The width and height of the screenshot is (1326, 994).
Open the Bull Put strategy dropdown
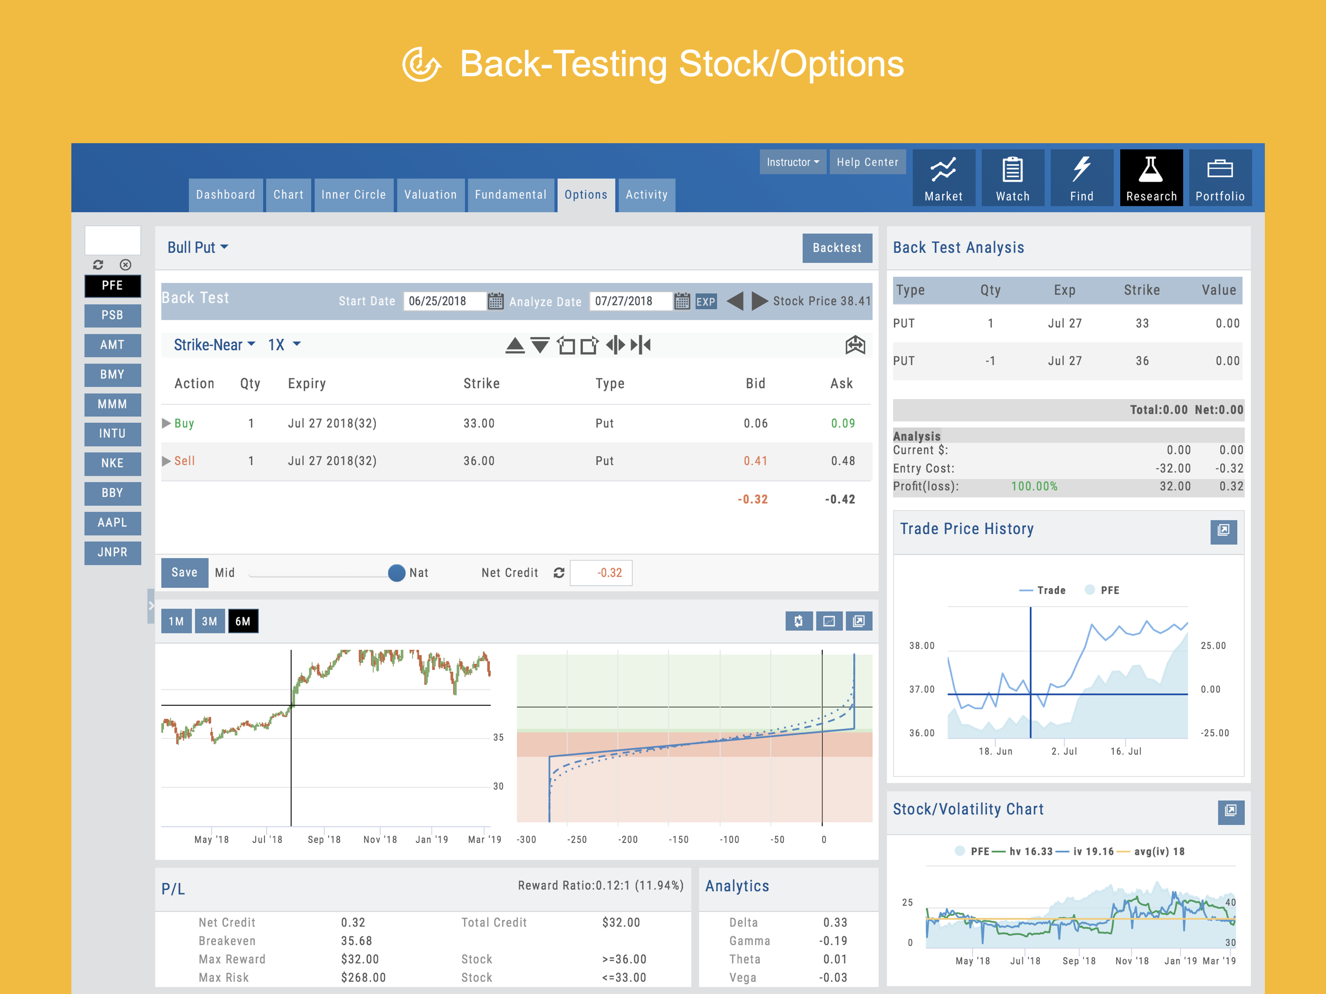click(197, 248)
